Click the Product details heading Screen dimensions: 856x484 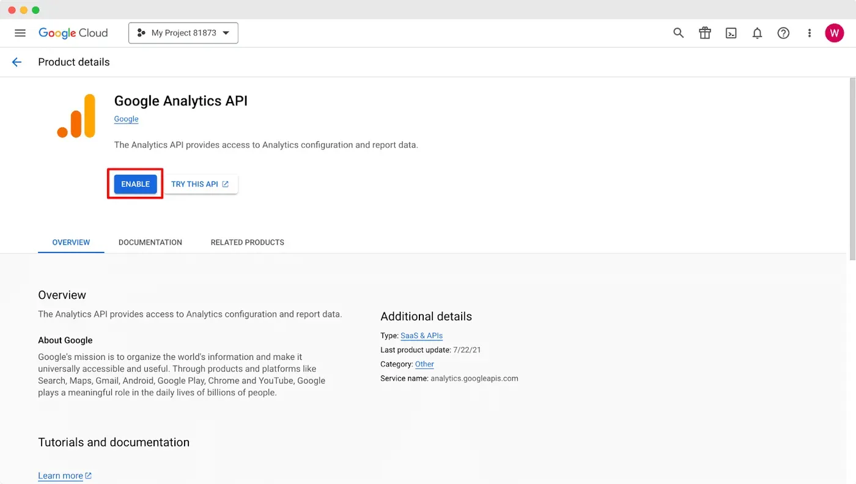(74, 62)
